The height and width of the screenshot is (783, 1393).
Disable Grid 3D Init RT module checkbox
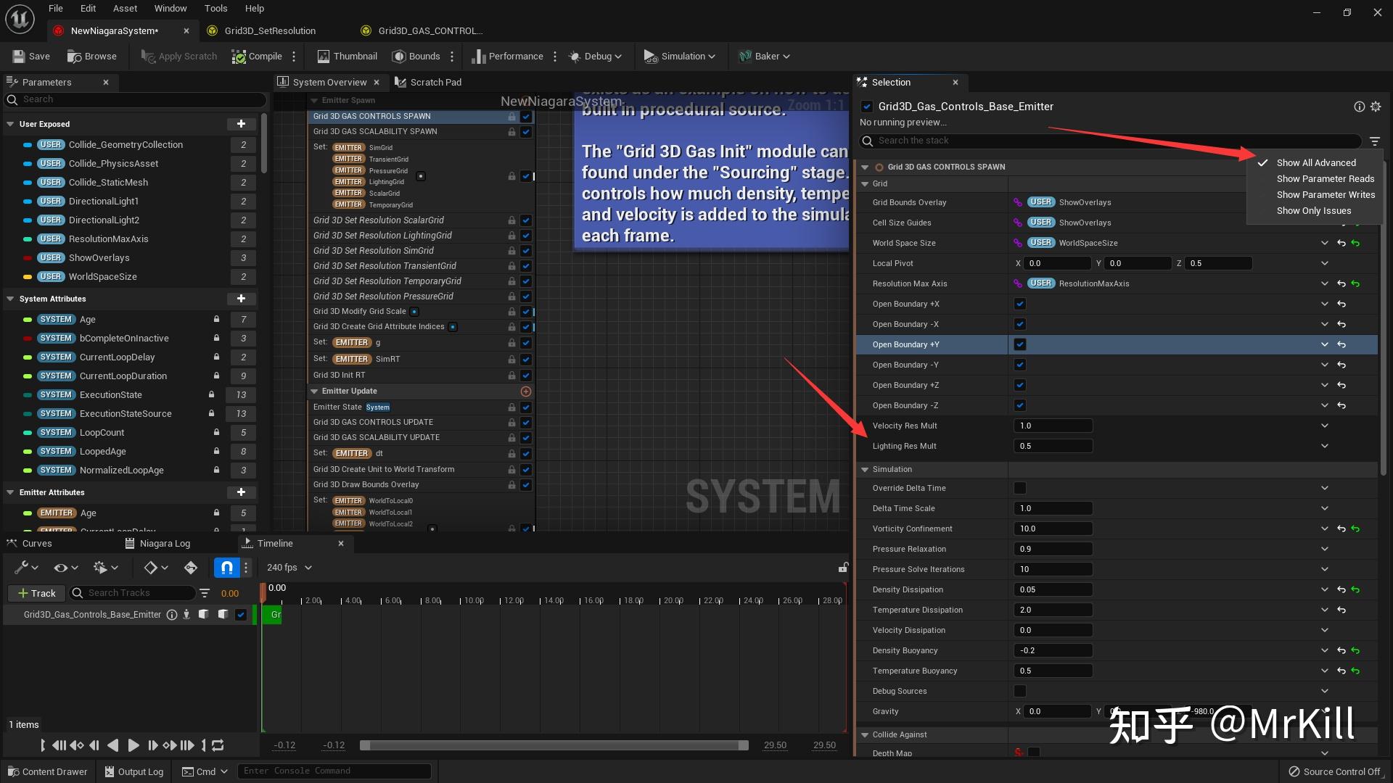click(x=526, y=376)
